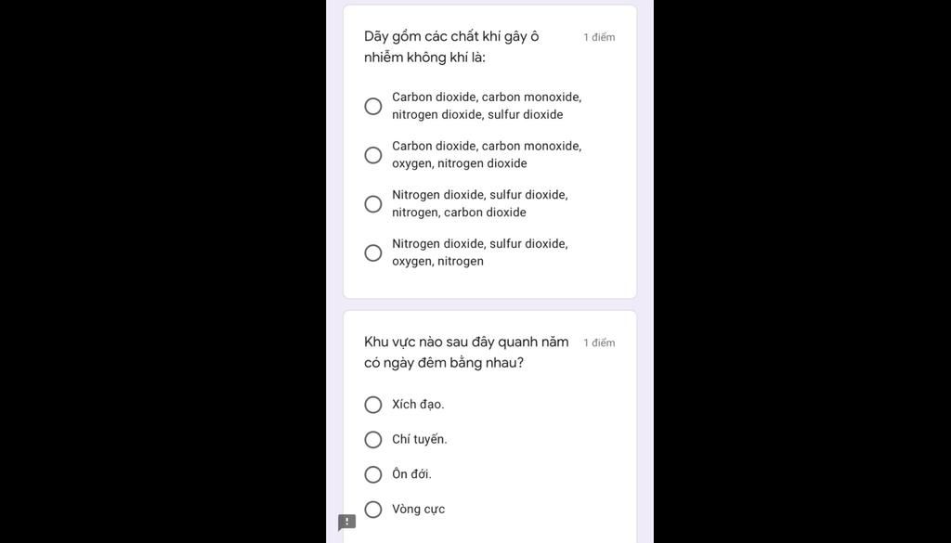Click the answer text 'Vòng cực'
The width and height of the screenshot is (951, 543).
419,510
